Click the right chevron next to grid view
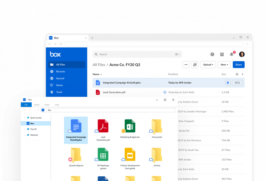The width and height of the screenshot is (266, 181). tap(242, 74)
